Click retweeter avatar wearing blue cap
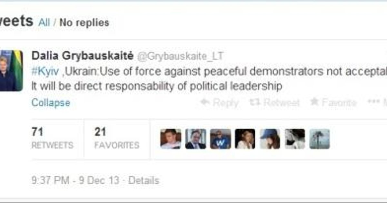387x203 pixels. point(270,139)
